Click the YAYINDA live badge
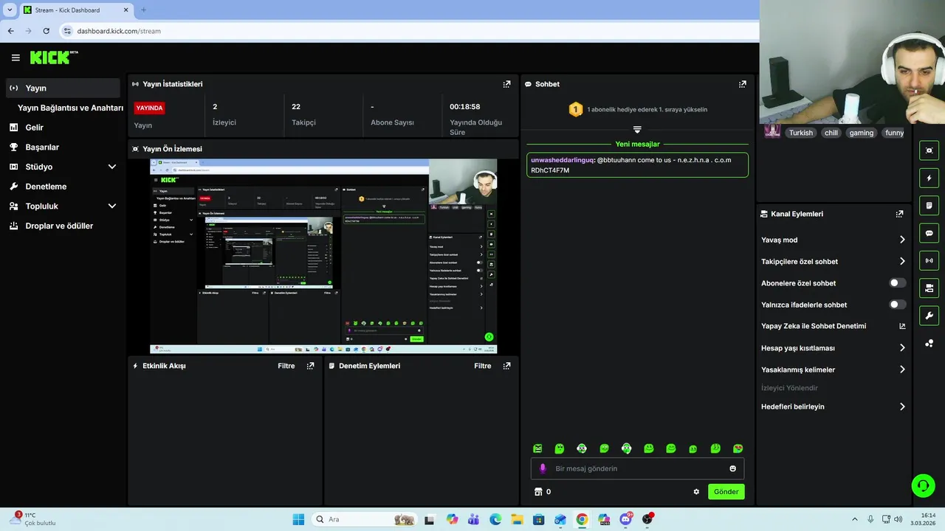Viewport: 945px width, 531px height. click(x=149, y=108)
